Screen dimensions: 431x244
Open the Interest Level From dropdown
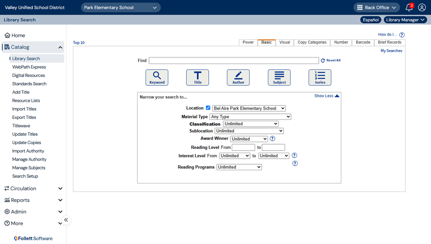pos(234,156)
